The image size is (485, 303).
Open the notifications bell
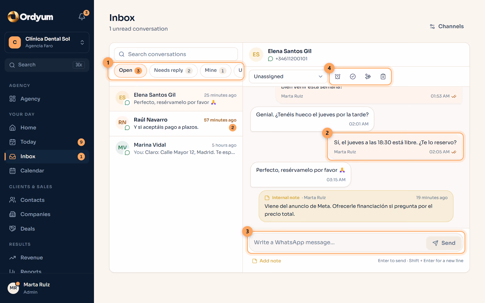coord(82,16)
